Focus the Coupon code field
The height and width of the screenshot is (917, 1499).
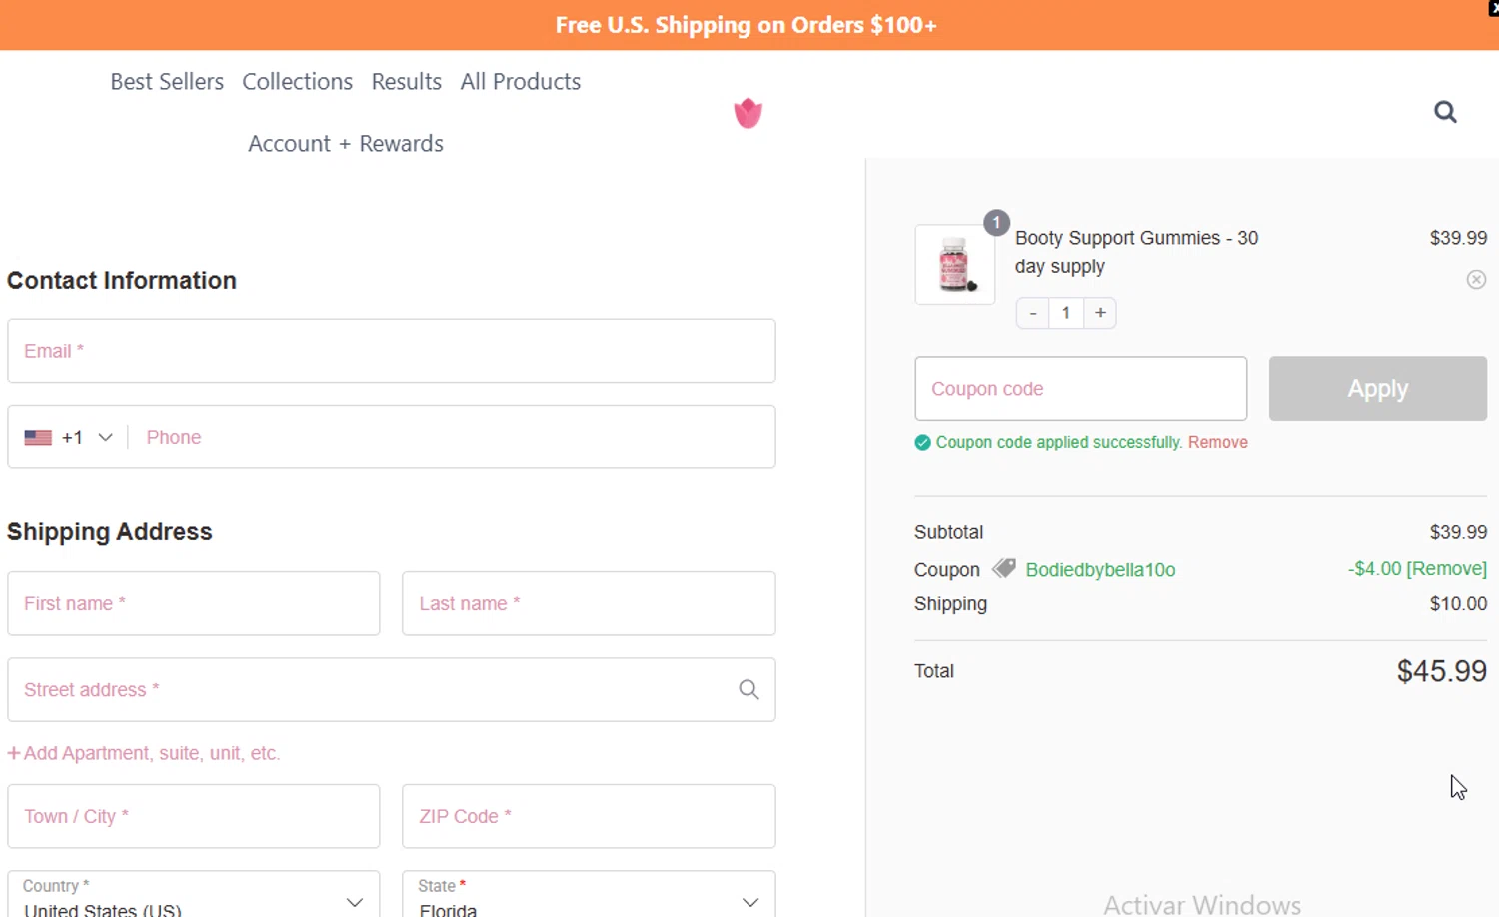pos(1081,389)
